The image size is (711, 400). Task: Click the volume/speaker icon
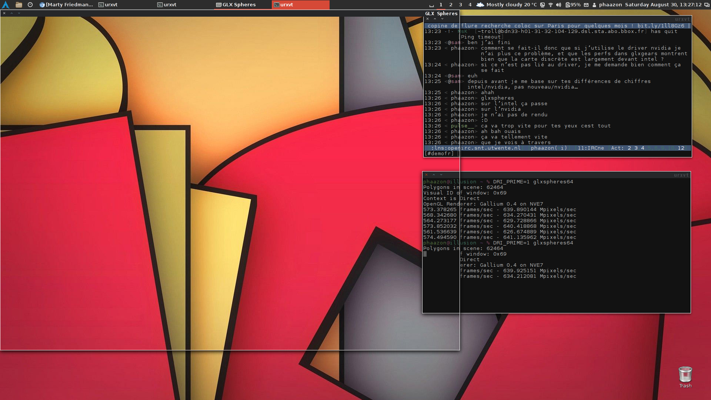click(x=558, y=4)
